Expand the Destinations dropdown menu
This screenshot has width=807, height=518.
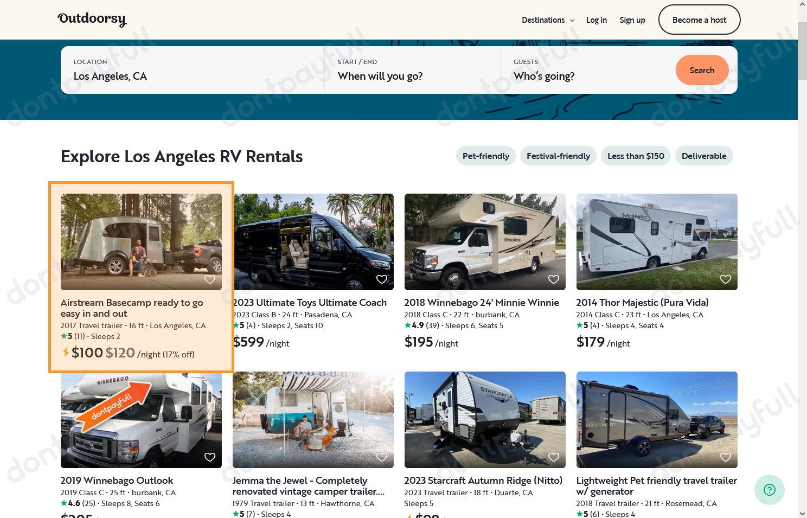(548, 20)
